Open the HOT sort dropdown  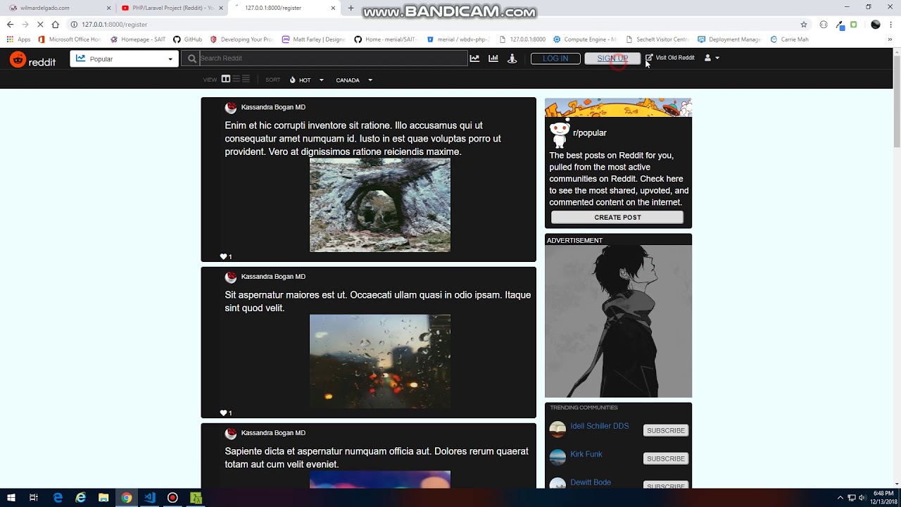307,80
